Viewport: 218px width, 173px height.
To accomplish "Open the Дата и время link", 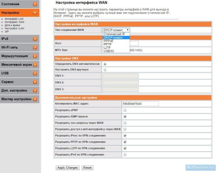I will (12, 25).
